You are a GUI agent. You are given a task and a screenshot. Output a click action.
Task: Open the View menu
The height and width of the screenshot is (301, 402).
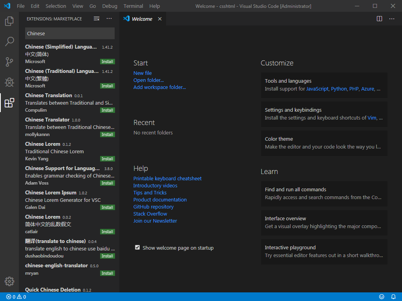[78, 6]
